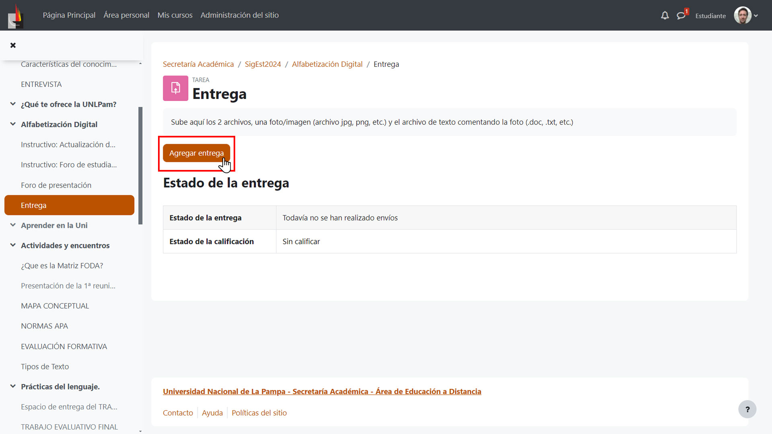
Task: Click the Aprender en la Uni section title
Action: [54, 225]
